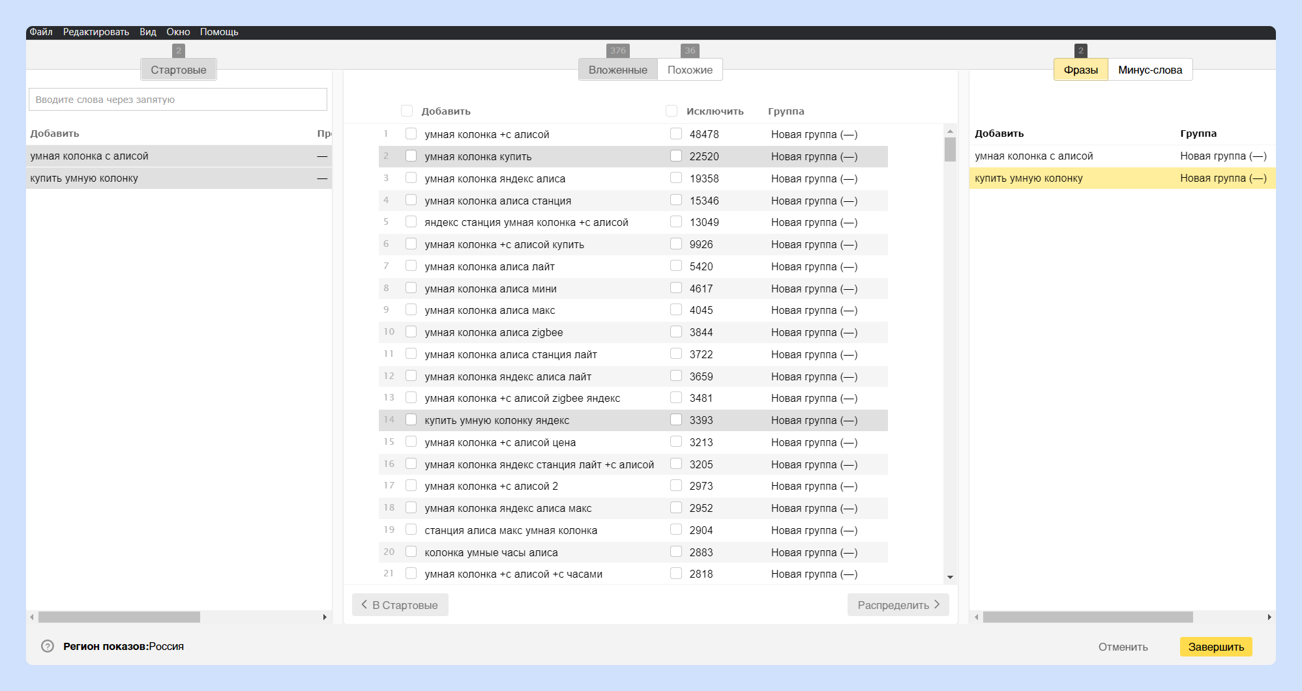Check exclude box next to 15346

676,200
